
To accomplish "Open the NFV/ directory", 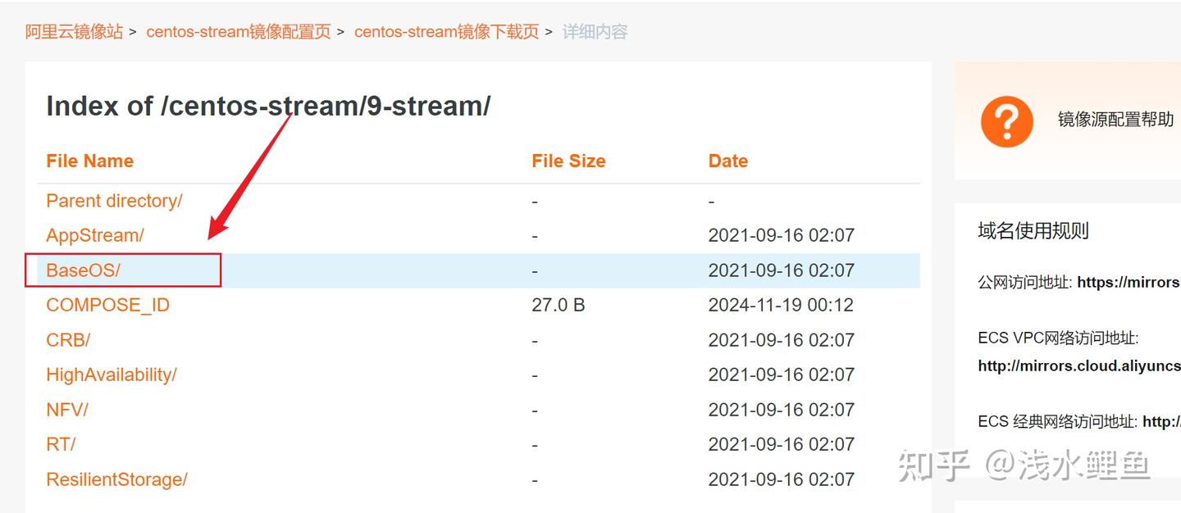I will coord(66,409).
